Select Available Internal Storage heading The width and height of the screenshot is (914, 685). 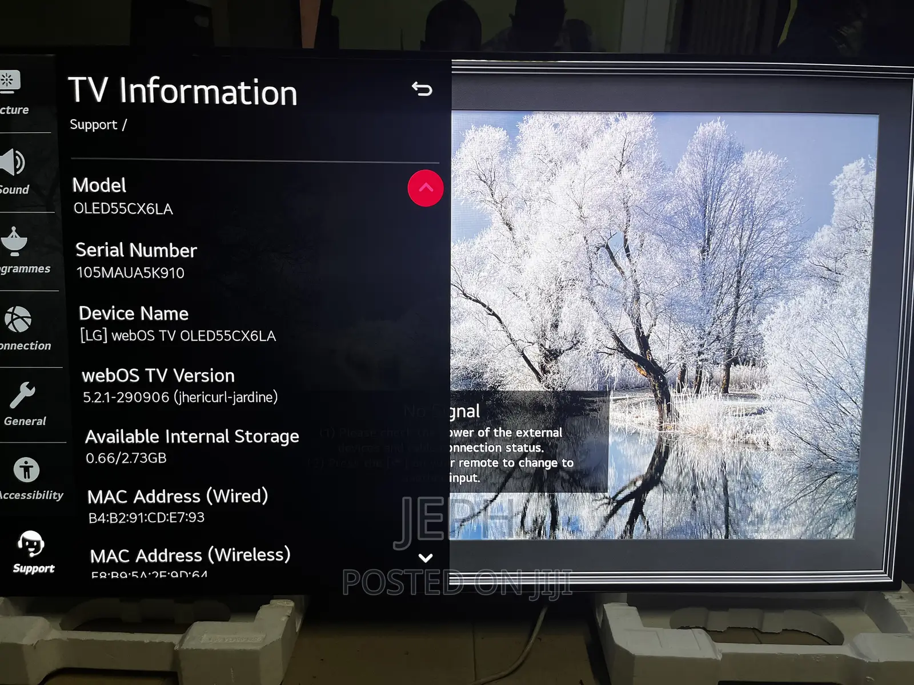[192, 437]
